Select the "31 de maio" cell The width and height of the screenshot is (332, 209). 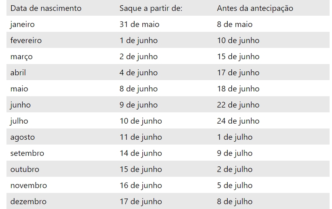[140, 24]
